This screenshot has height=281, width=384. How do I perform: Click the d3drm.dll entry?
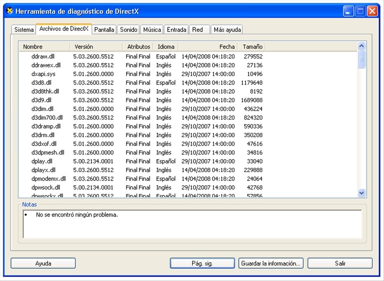[43, 135]
